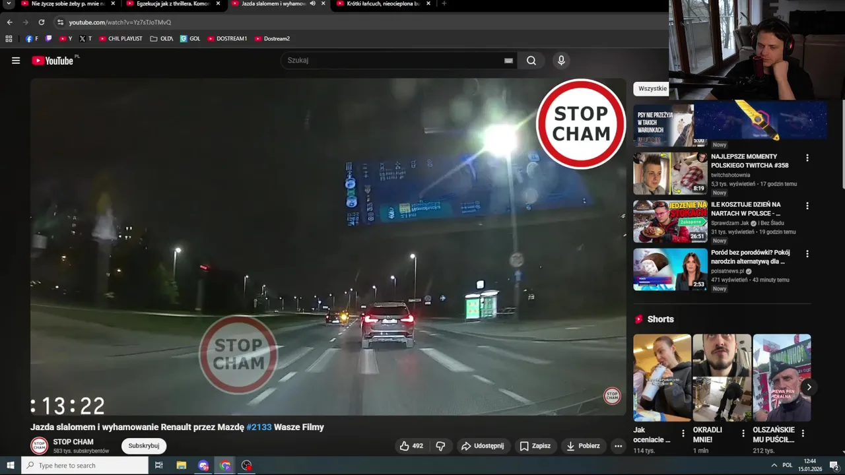
Task: Advance the Shorts shelf with the next arrow
Action: point(809,387)
